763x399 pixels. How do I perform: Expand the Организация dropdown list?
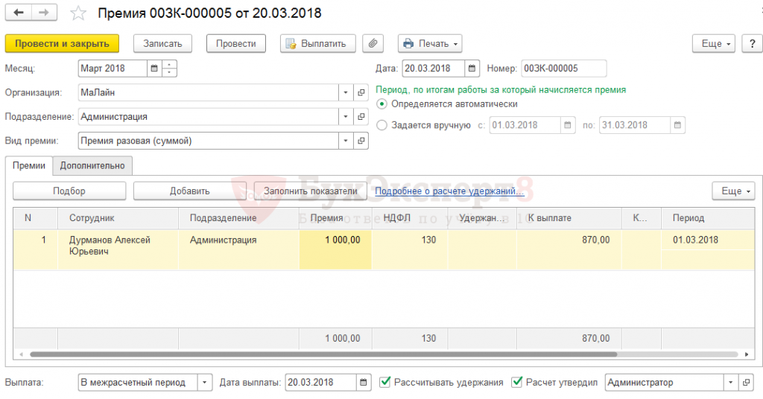[346, 92]
